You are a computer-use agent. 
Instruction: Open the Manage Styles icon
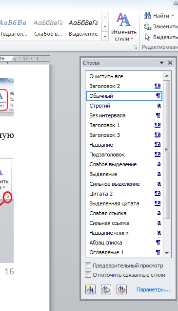pyautogui.click(x=121, y=290)
